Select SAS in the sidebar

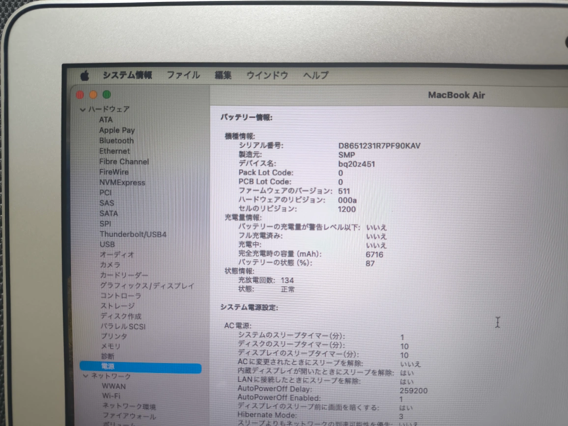(107, 203)
